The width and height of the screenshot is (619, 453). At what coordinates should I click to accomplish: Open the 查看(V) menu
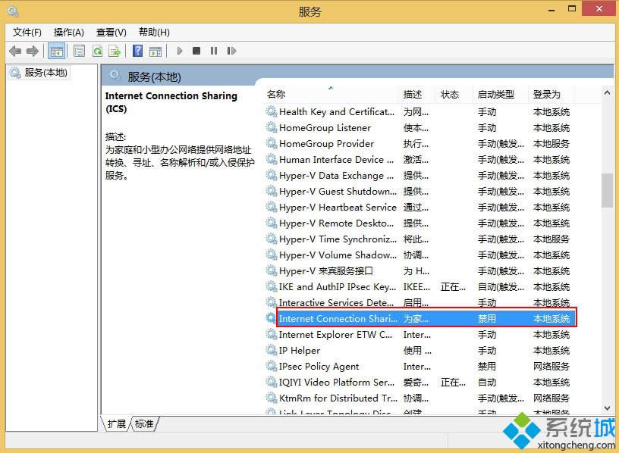(112, 33)
